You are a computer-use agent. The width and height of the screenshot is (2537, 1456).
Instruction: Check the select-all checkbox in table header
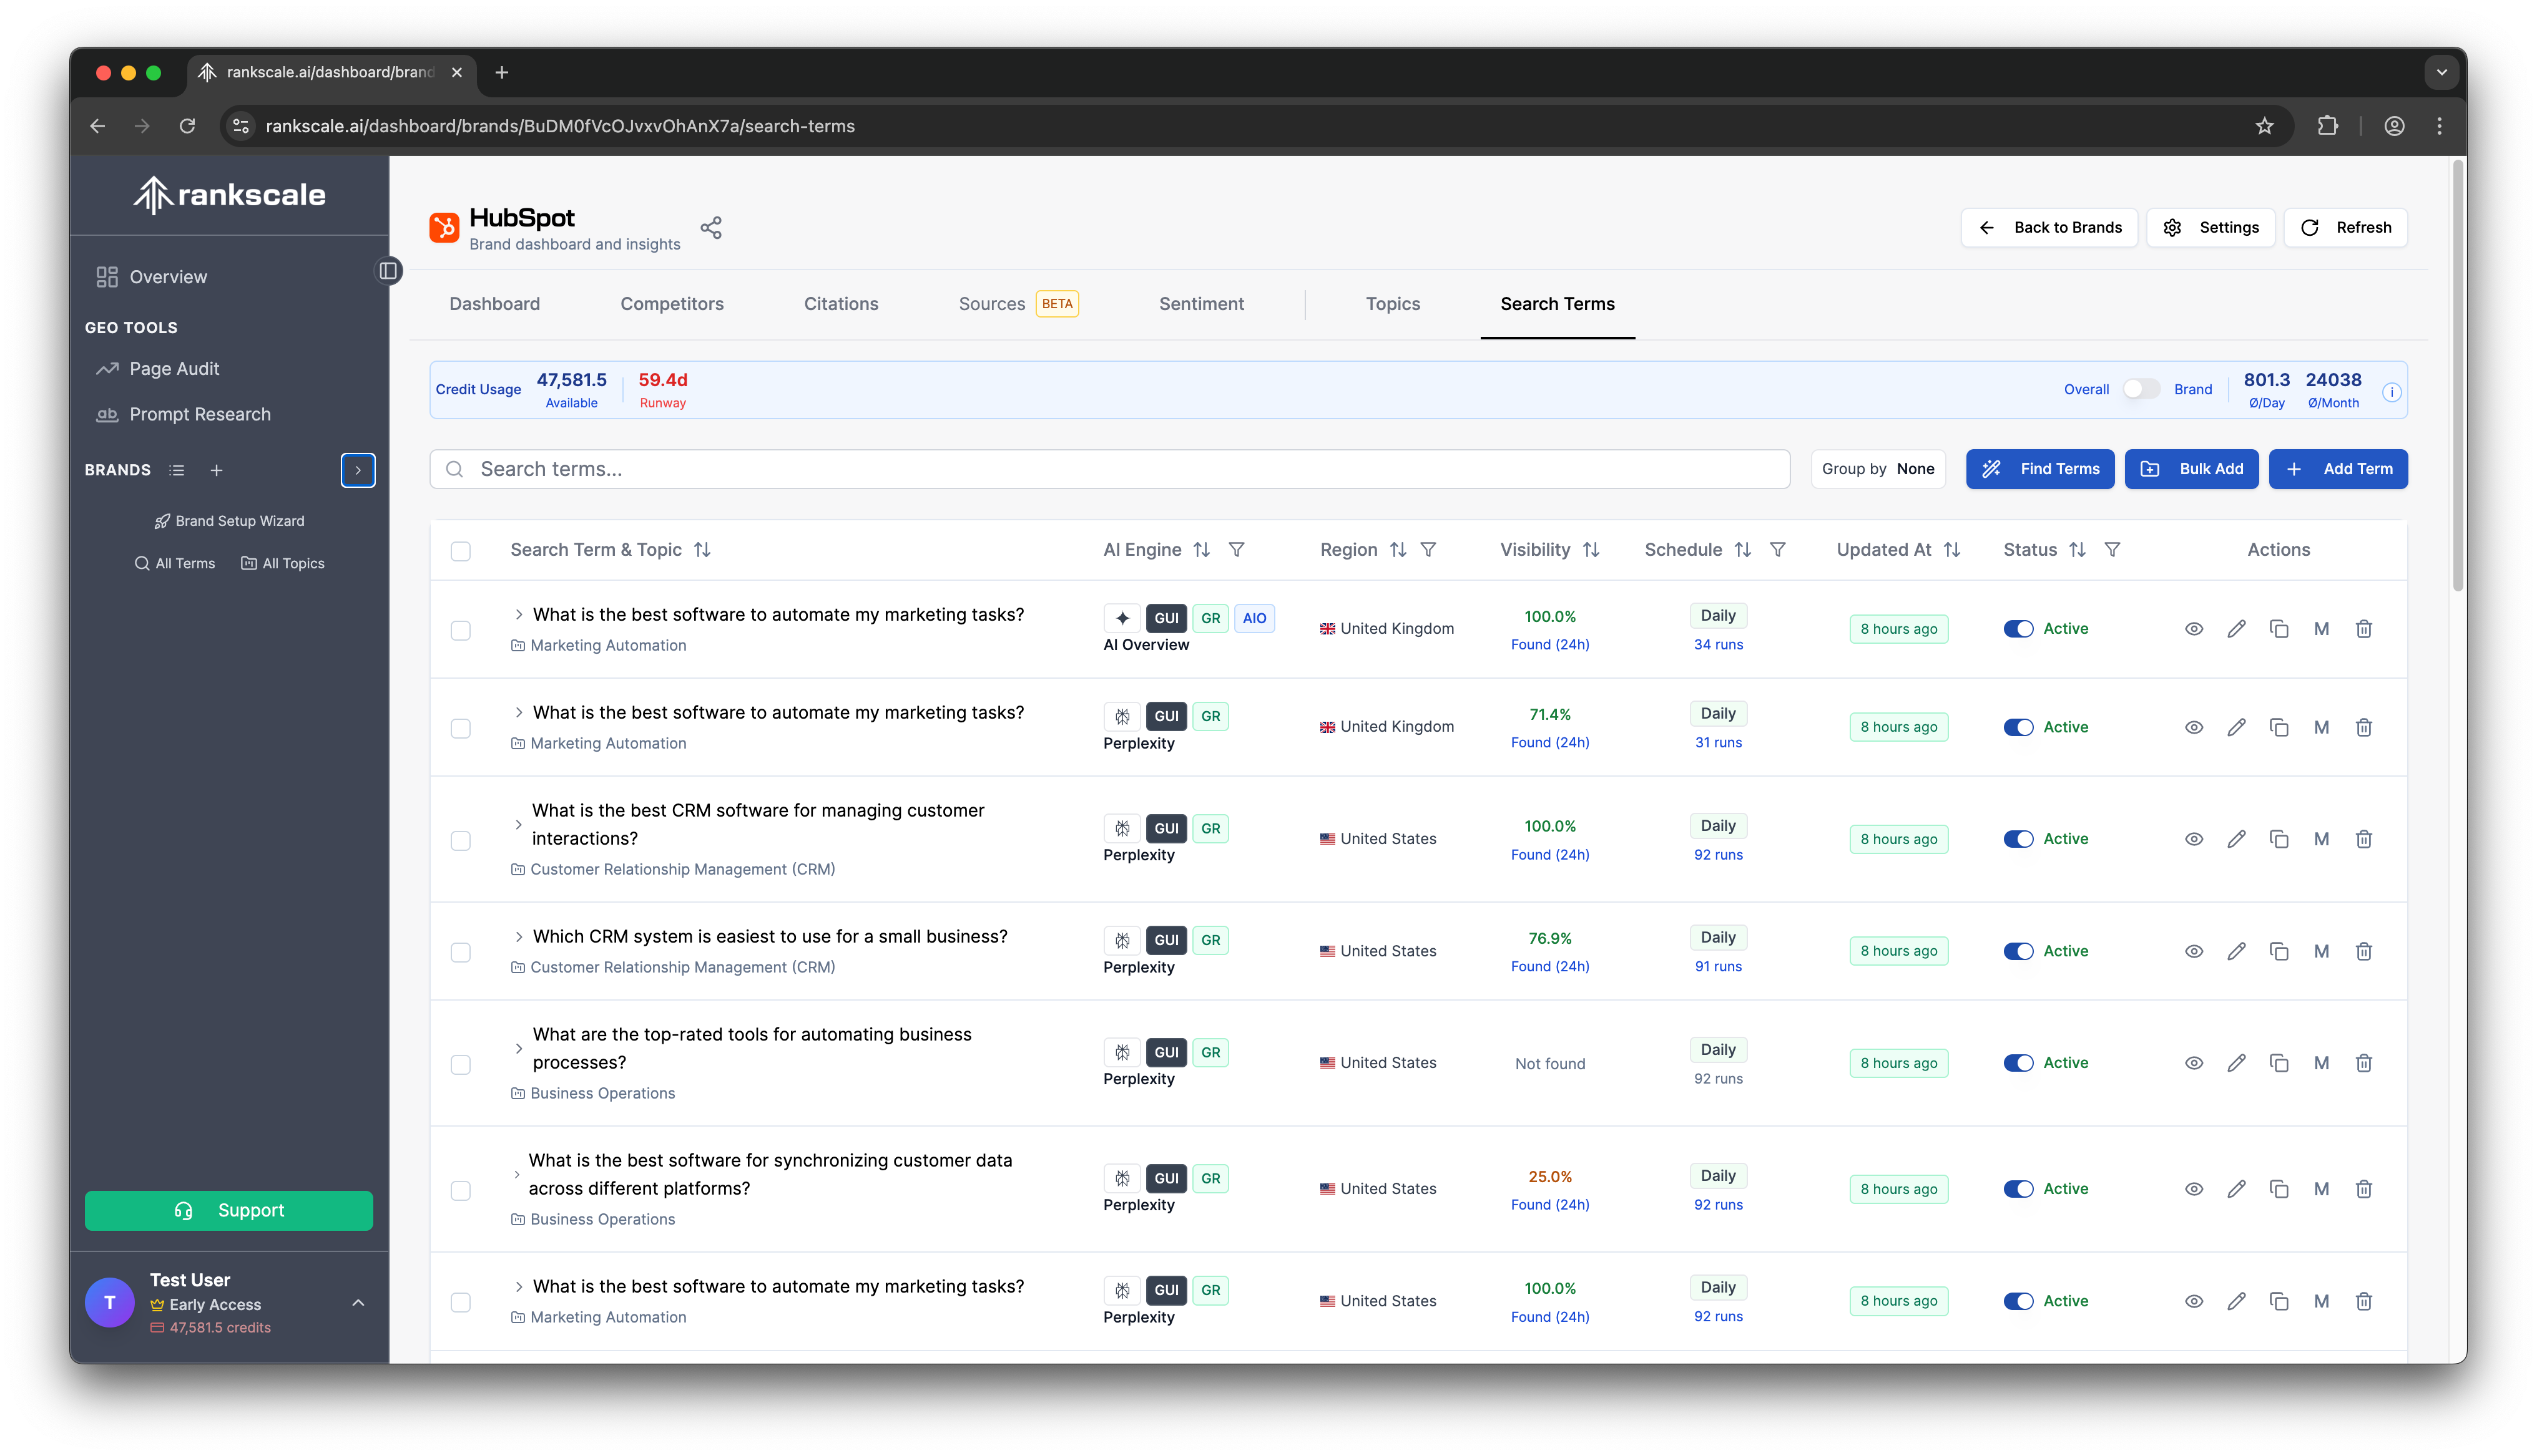[x=460, y=551]
